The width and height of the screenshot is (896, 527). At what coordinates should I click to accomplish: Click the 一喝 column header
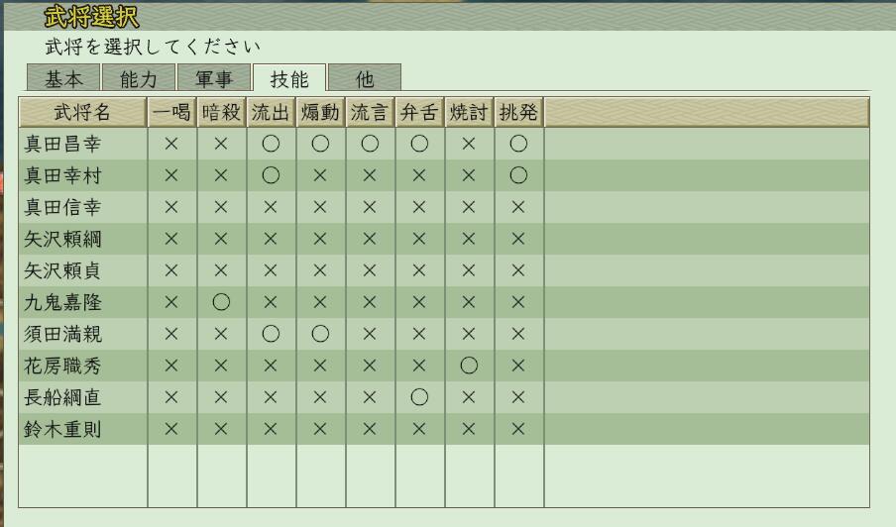click(171, 113)
